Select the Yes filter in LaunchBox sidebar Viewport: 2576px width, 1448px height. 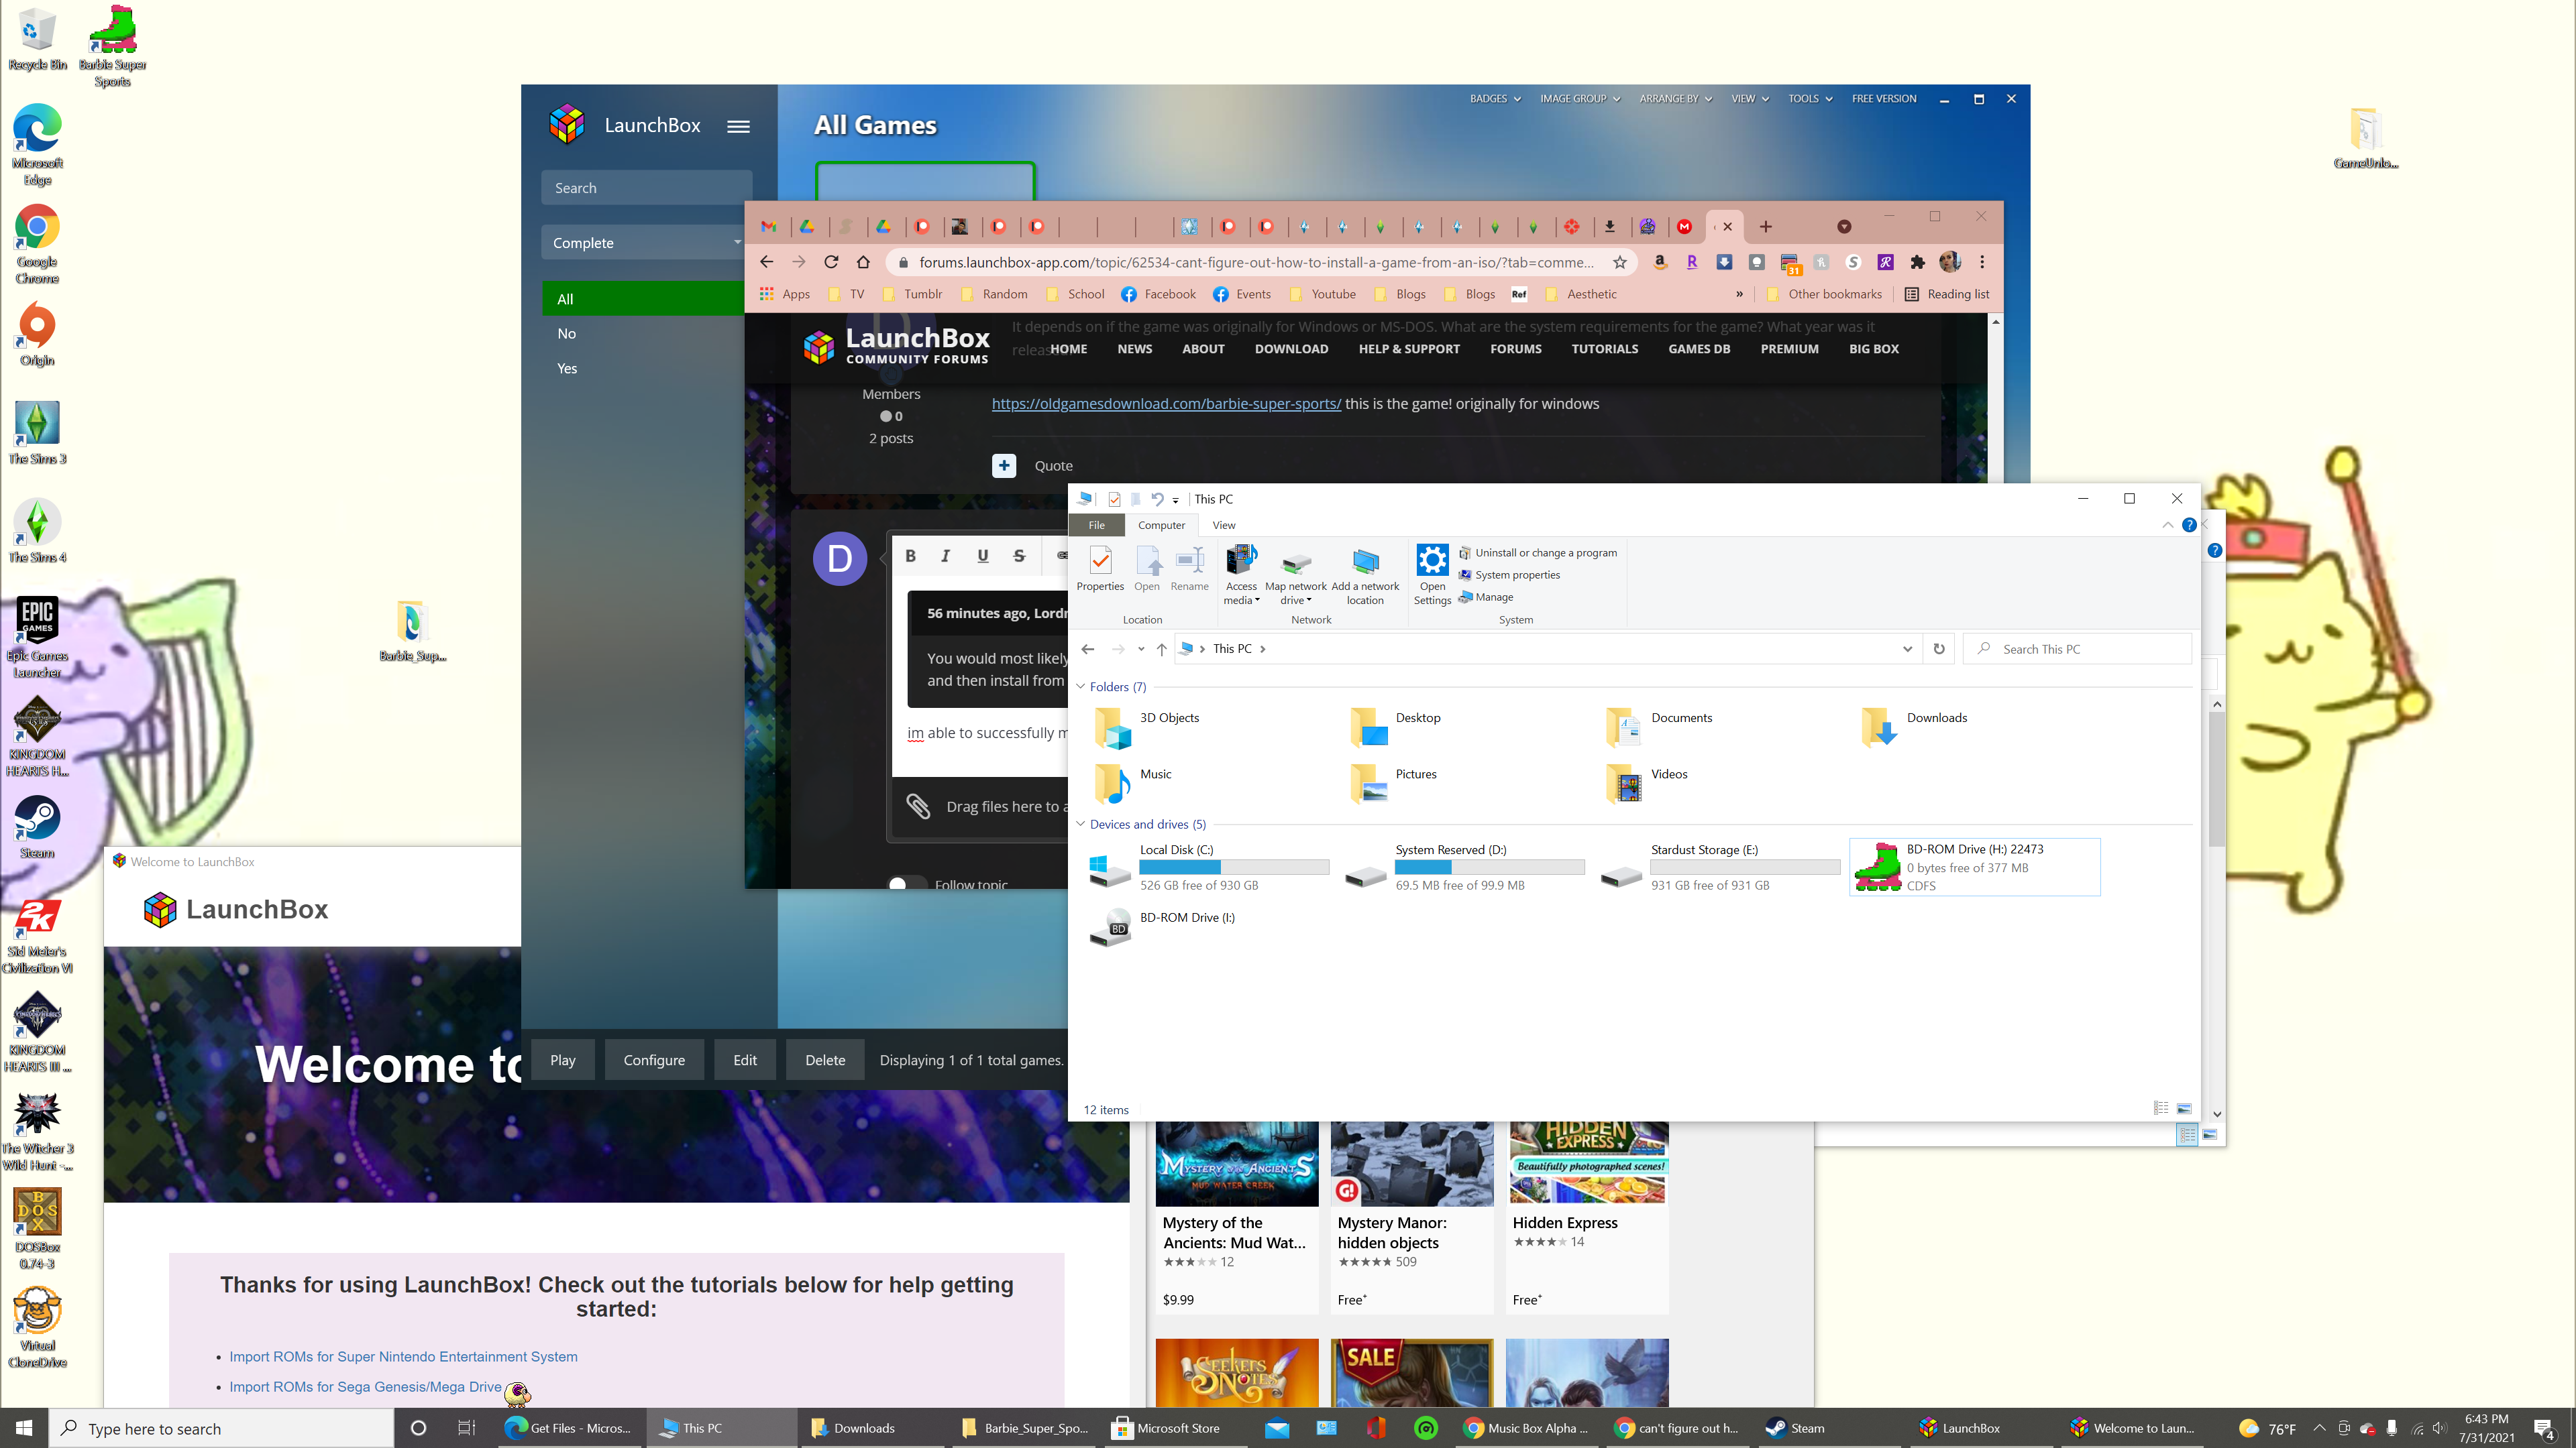[x=567, y=368]
